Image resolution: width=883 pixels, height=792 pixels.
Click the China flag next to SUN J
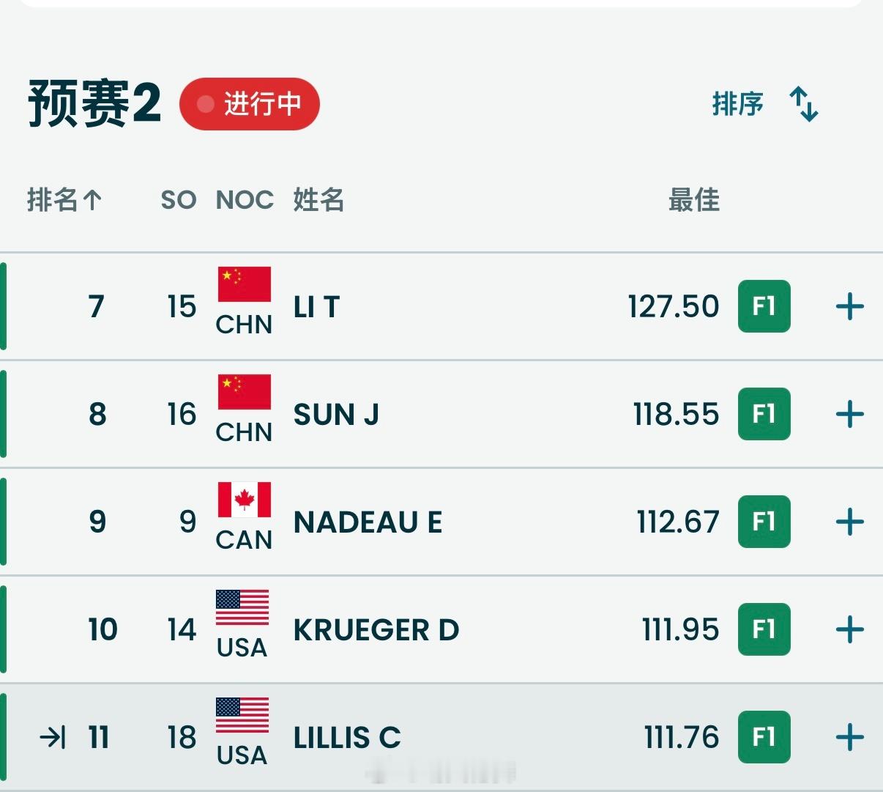[x=245, y=393]
